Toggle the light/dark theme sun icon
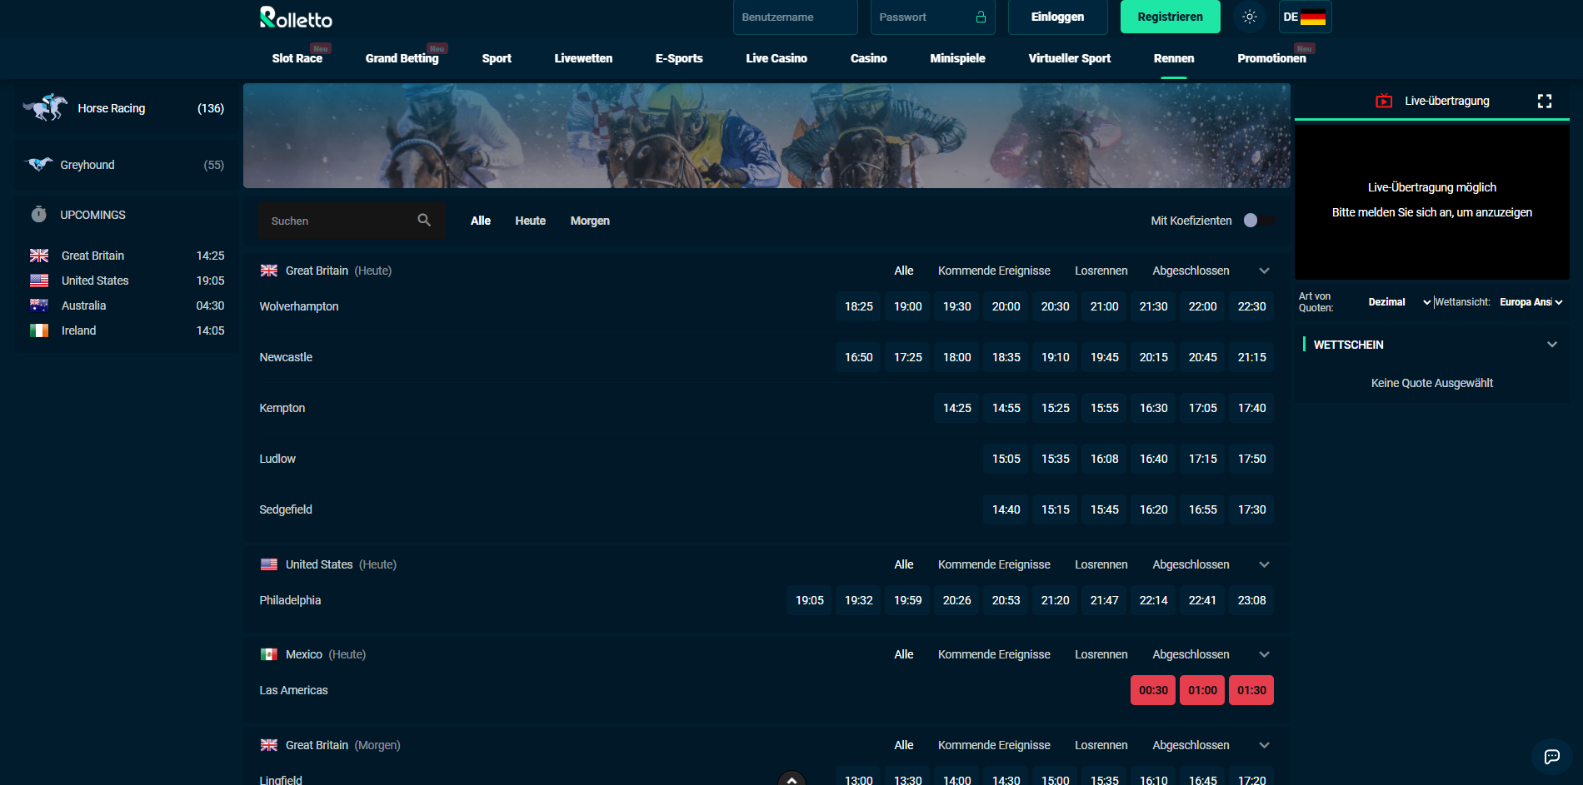The image size is (1583, 785). pyautogui.click(x=1249, y=17)
